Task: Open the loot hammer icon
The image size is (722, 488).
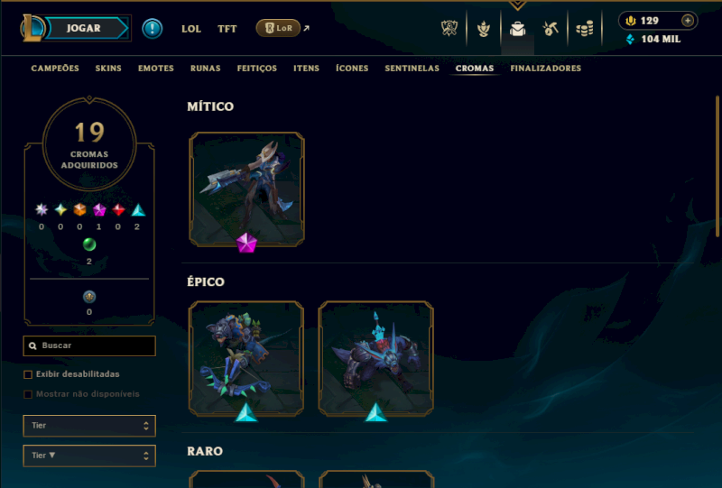Action: (551, 29)
